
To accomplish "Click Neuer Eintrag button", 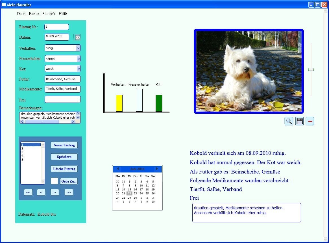I will (x=64, y=145).
